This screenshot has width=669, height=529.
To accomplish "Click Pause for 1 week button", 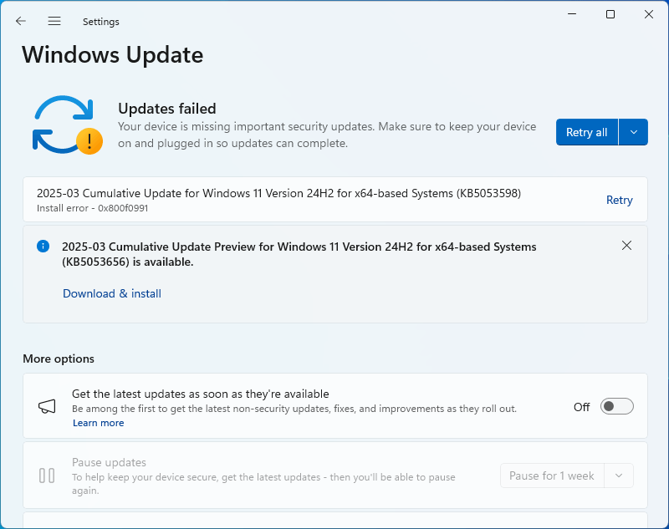I will pos(552,476).
